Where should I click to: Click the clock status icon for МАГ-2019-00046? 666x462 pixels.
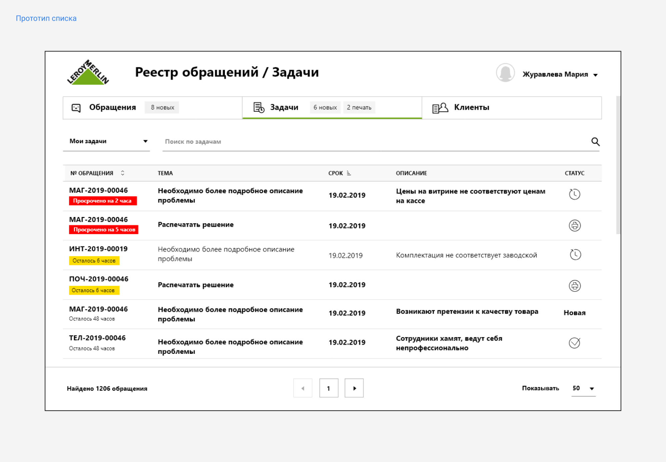click(574, 194)
